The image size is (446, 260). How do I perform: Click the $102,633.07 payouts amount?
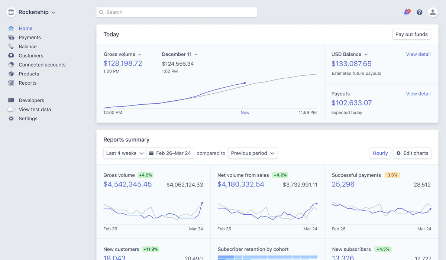[352, 103]
